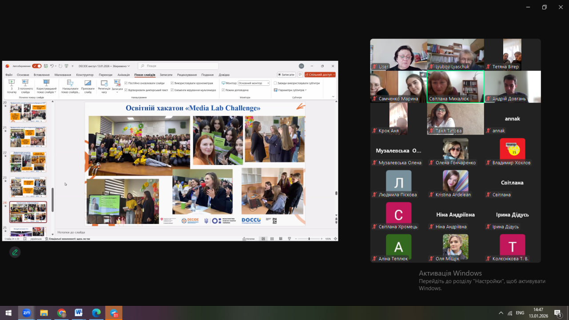569x320 pixels.
Task: Uncheck the use timings checkbox
Action: point(172,83)
